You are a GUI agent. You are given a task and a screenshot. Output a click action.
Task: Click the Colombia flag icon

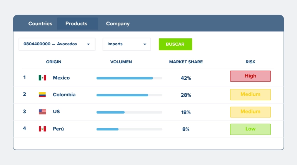coord(42,94)
